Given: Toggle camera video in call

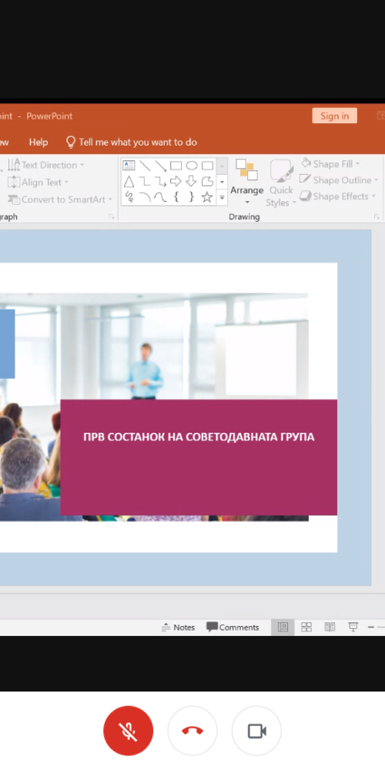Looking at the screenshot, I should pyautogui.click(x=257, y=731).
